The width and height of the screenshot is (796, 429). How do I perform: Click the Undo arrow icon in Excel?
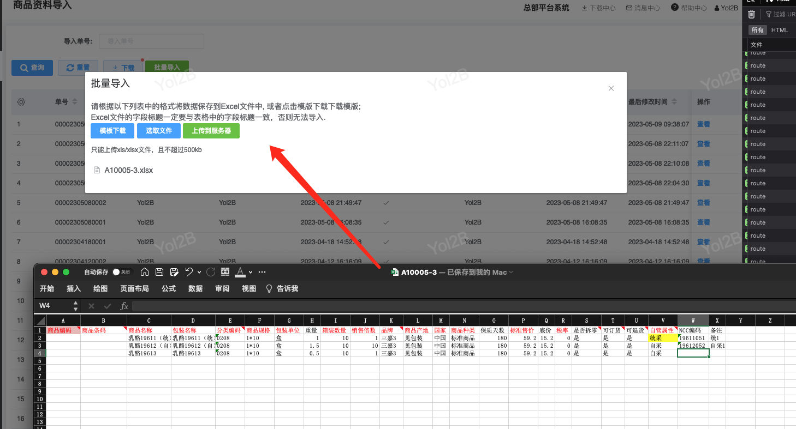[189, 272]
